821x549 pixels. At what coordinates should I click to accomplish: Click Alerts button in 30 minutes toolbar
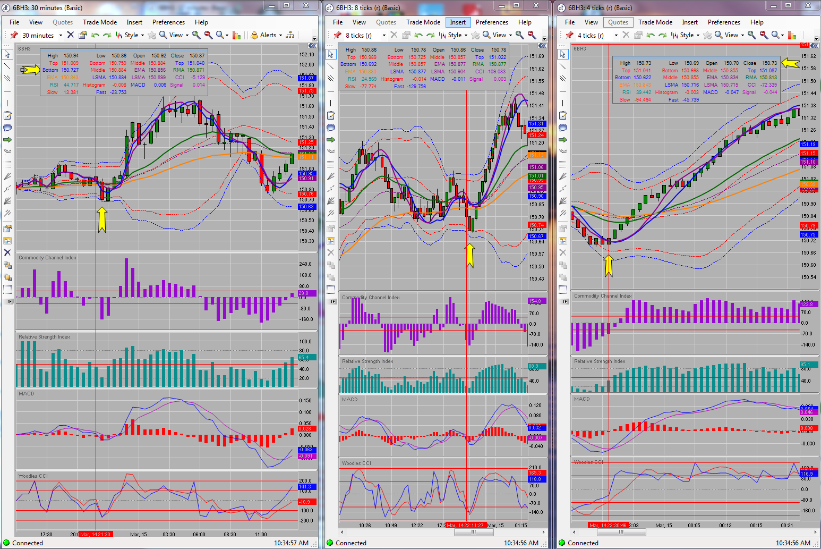point(263,35)
